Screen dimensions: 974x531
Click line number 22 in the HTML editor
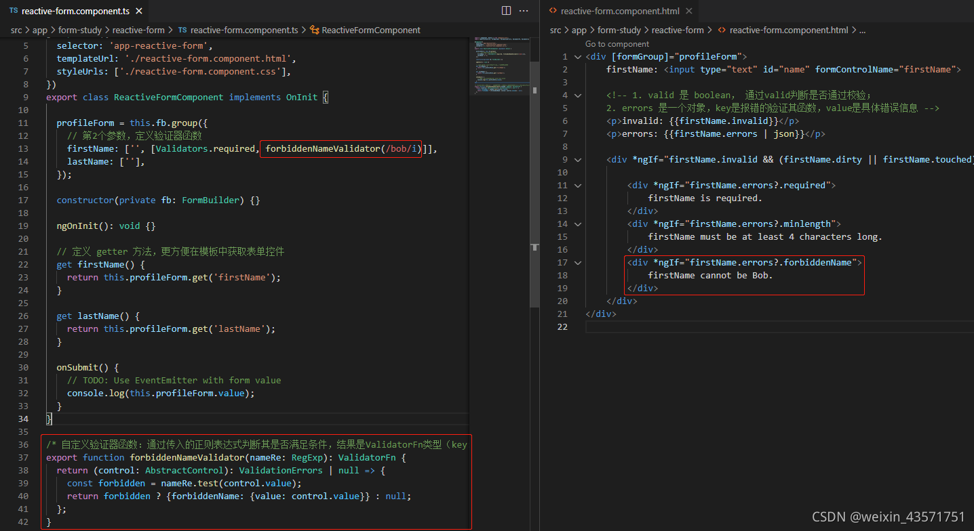point(562,327)
